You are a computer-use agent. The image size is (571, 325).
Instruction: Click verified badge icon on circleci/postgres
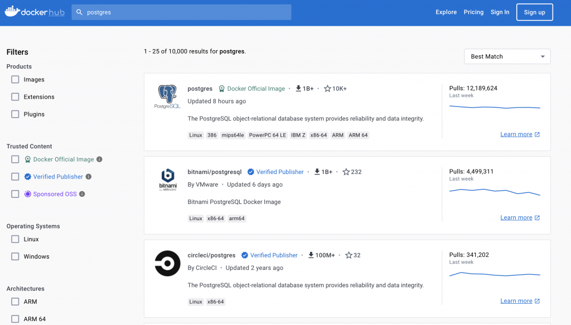pyautogui.click(x=245, y=255)
